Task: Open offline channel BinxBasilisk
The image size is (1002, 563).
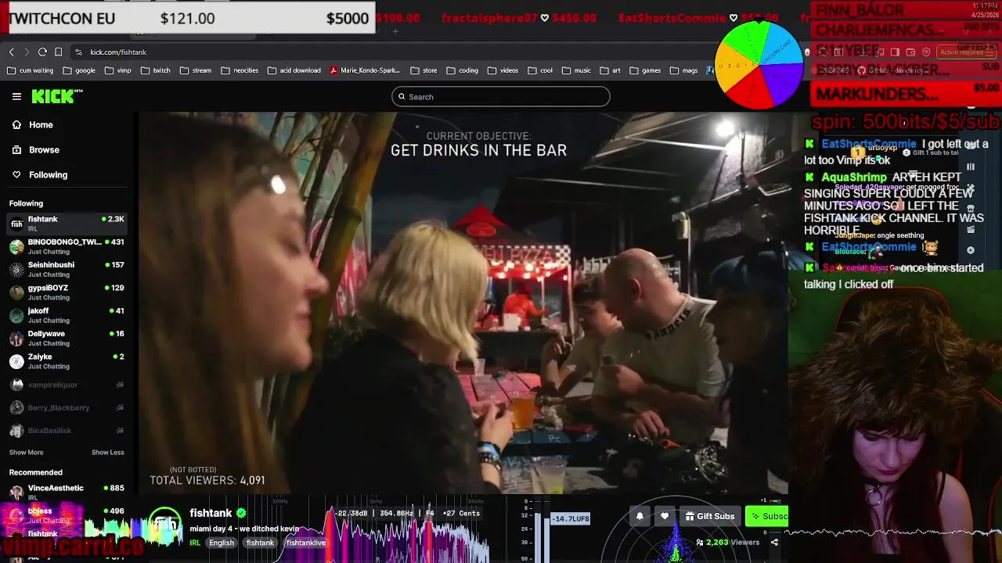Action: click(67, 430)
